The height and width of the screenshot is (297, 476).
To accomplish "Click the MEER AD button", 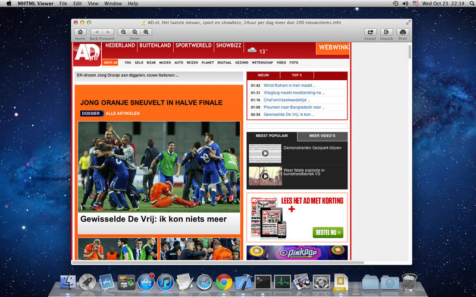I will 110,62.
